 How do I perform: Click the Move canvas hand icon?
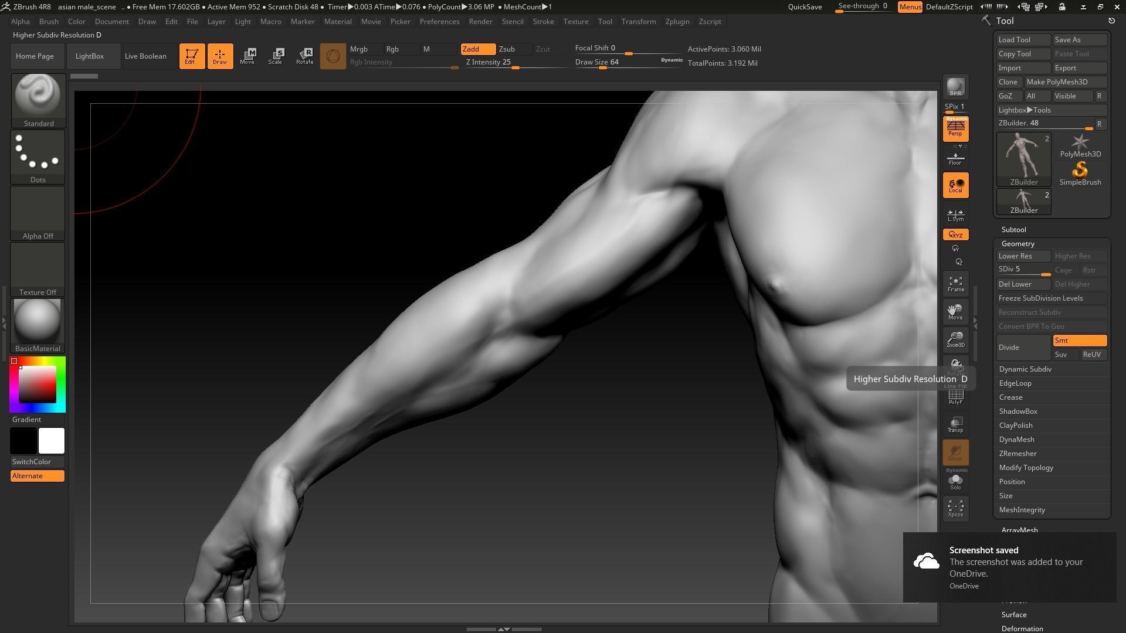(x=955, y=312)
